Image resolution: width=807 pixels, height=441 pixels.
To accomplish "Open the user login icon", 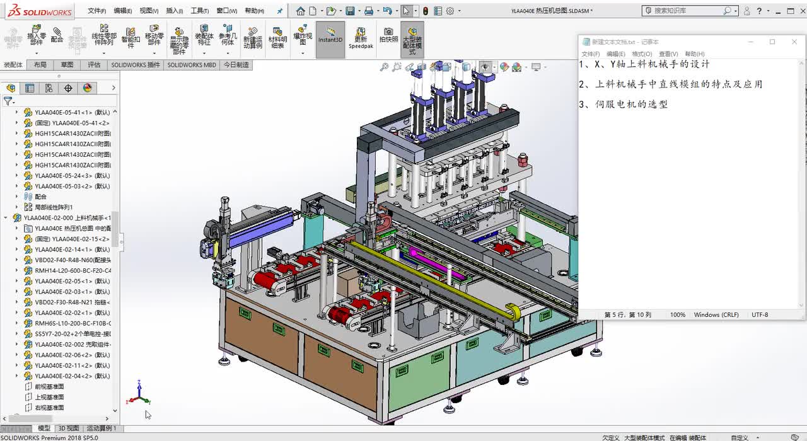I will 746,11.
